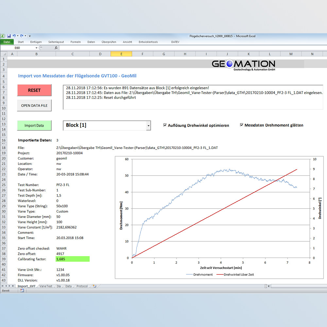Screen dimensions: 327x327
Task: Open the Block [1] combo box dropdown
Action: point(148,126)
